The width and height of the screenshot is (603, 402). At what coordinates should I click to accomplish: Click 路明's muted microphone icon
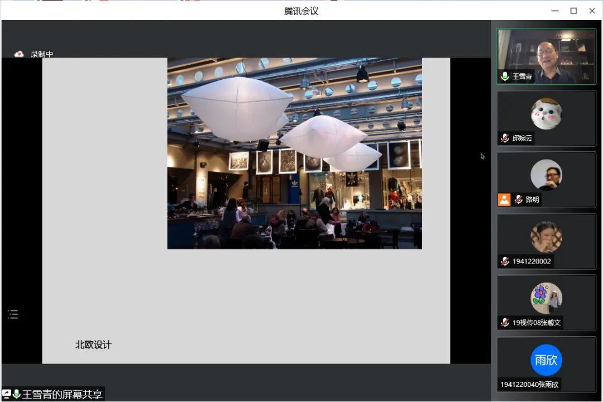click(x=519, y=199)
